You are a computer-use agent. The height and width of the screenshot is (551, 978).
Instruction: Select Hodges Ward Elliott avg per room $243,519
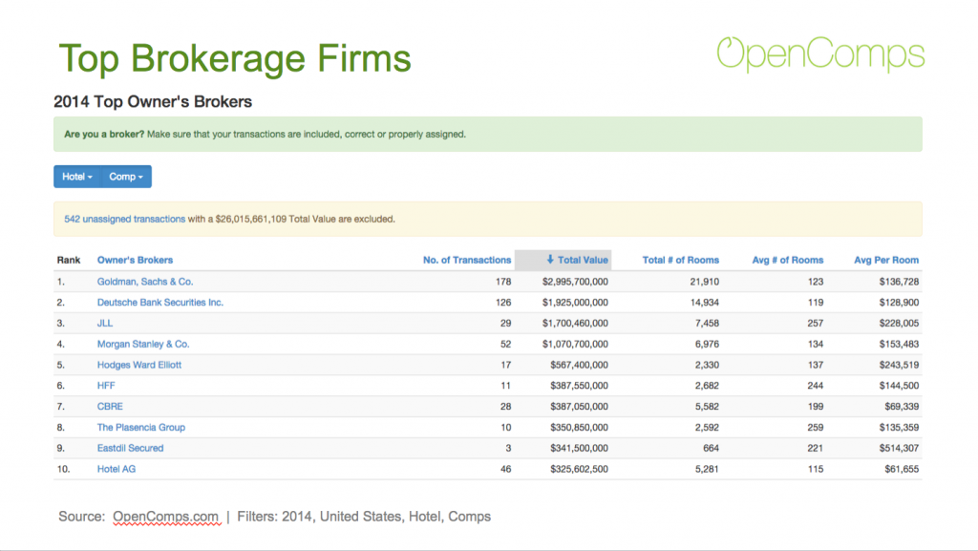tap(899, 365)
